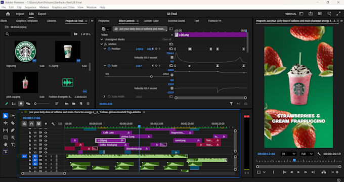Go to In point button
The height and width of the screenshot is (182, 344).
tap(285, 172)
